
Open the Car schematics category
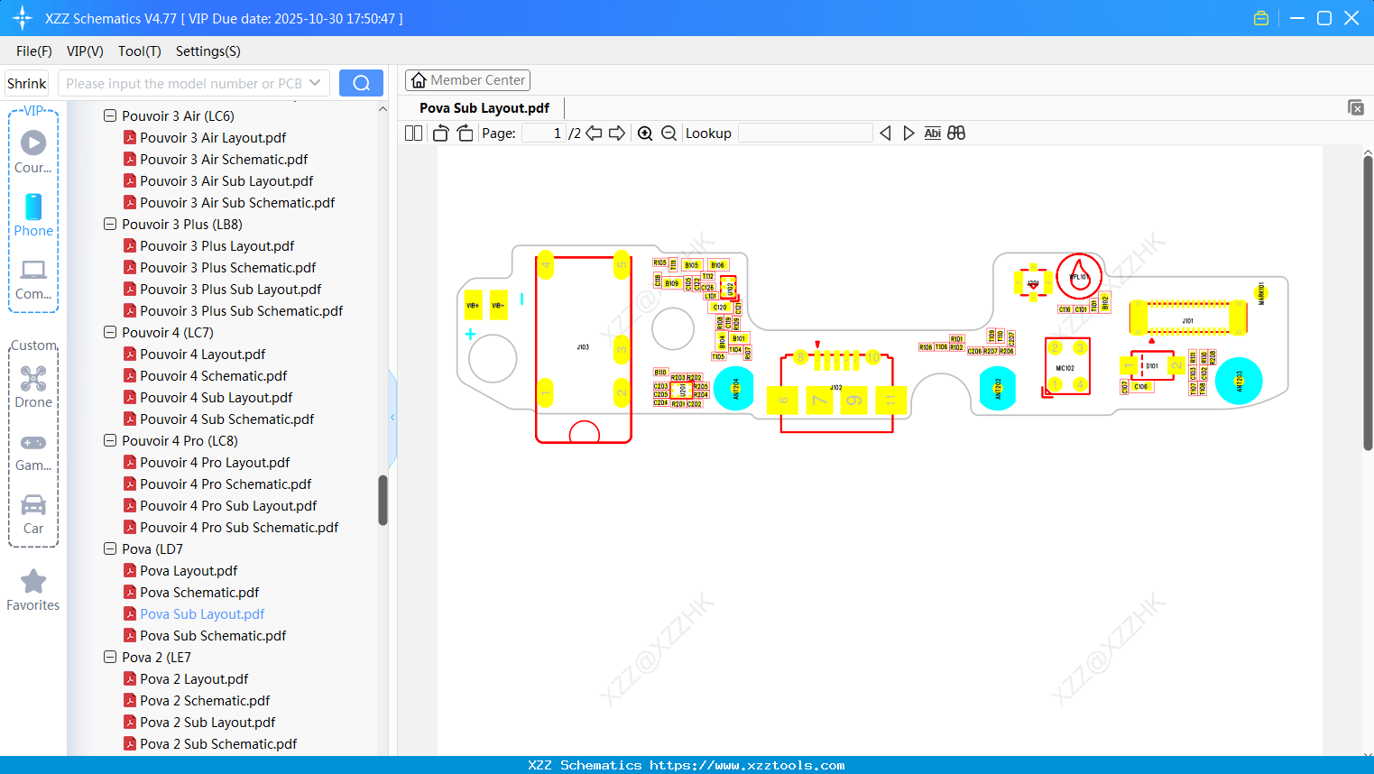[33, 512]
